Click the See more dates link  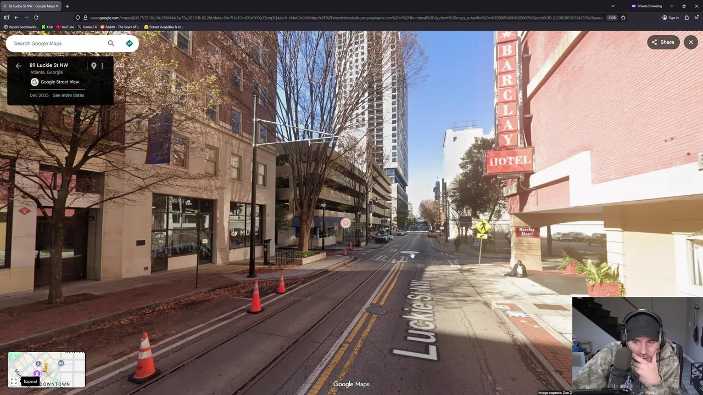(x=69, y=95)
